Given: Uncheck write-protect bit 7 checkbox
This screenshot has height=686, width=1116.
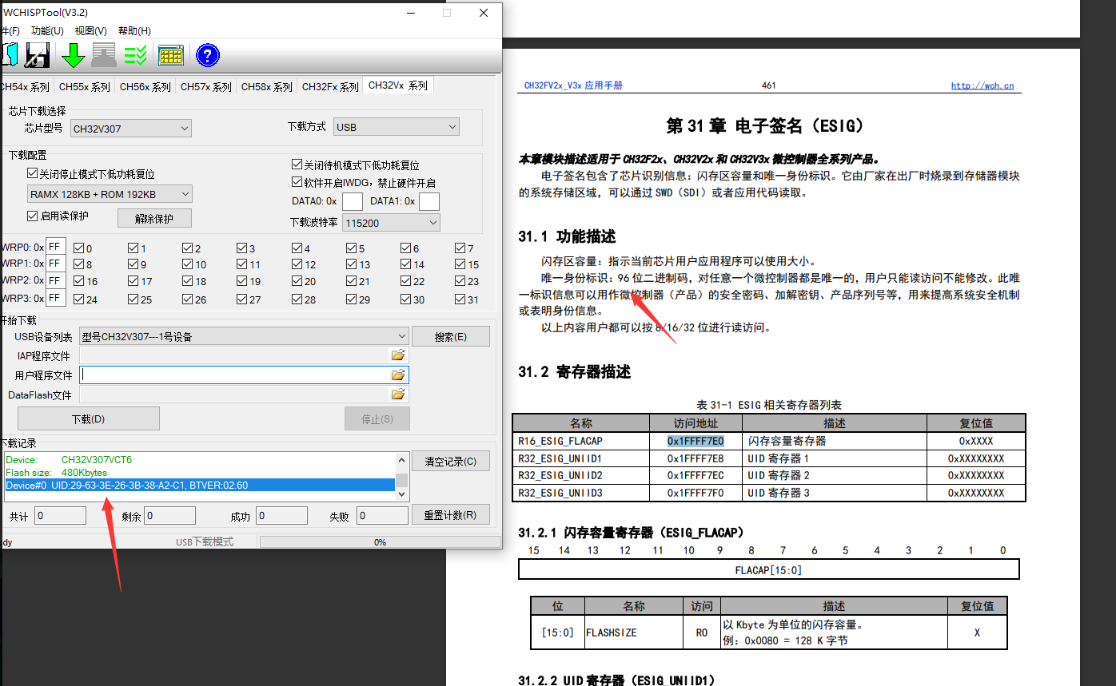Looking at the screenshot, I should [x=460, y=248].
